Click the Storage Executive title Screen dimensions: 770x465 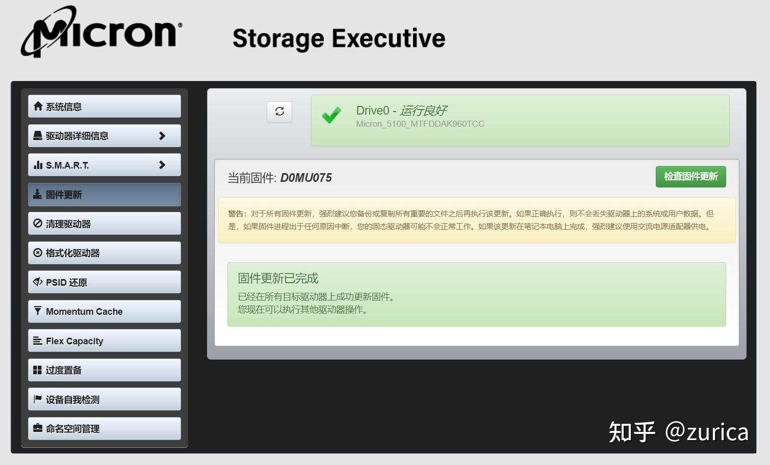[x=339, y=39]
